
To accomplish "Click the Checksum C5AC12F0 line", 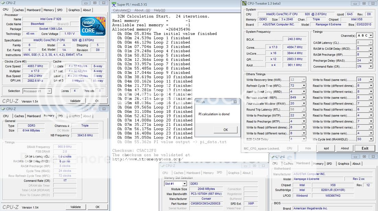I will (x=134, y=151).
